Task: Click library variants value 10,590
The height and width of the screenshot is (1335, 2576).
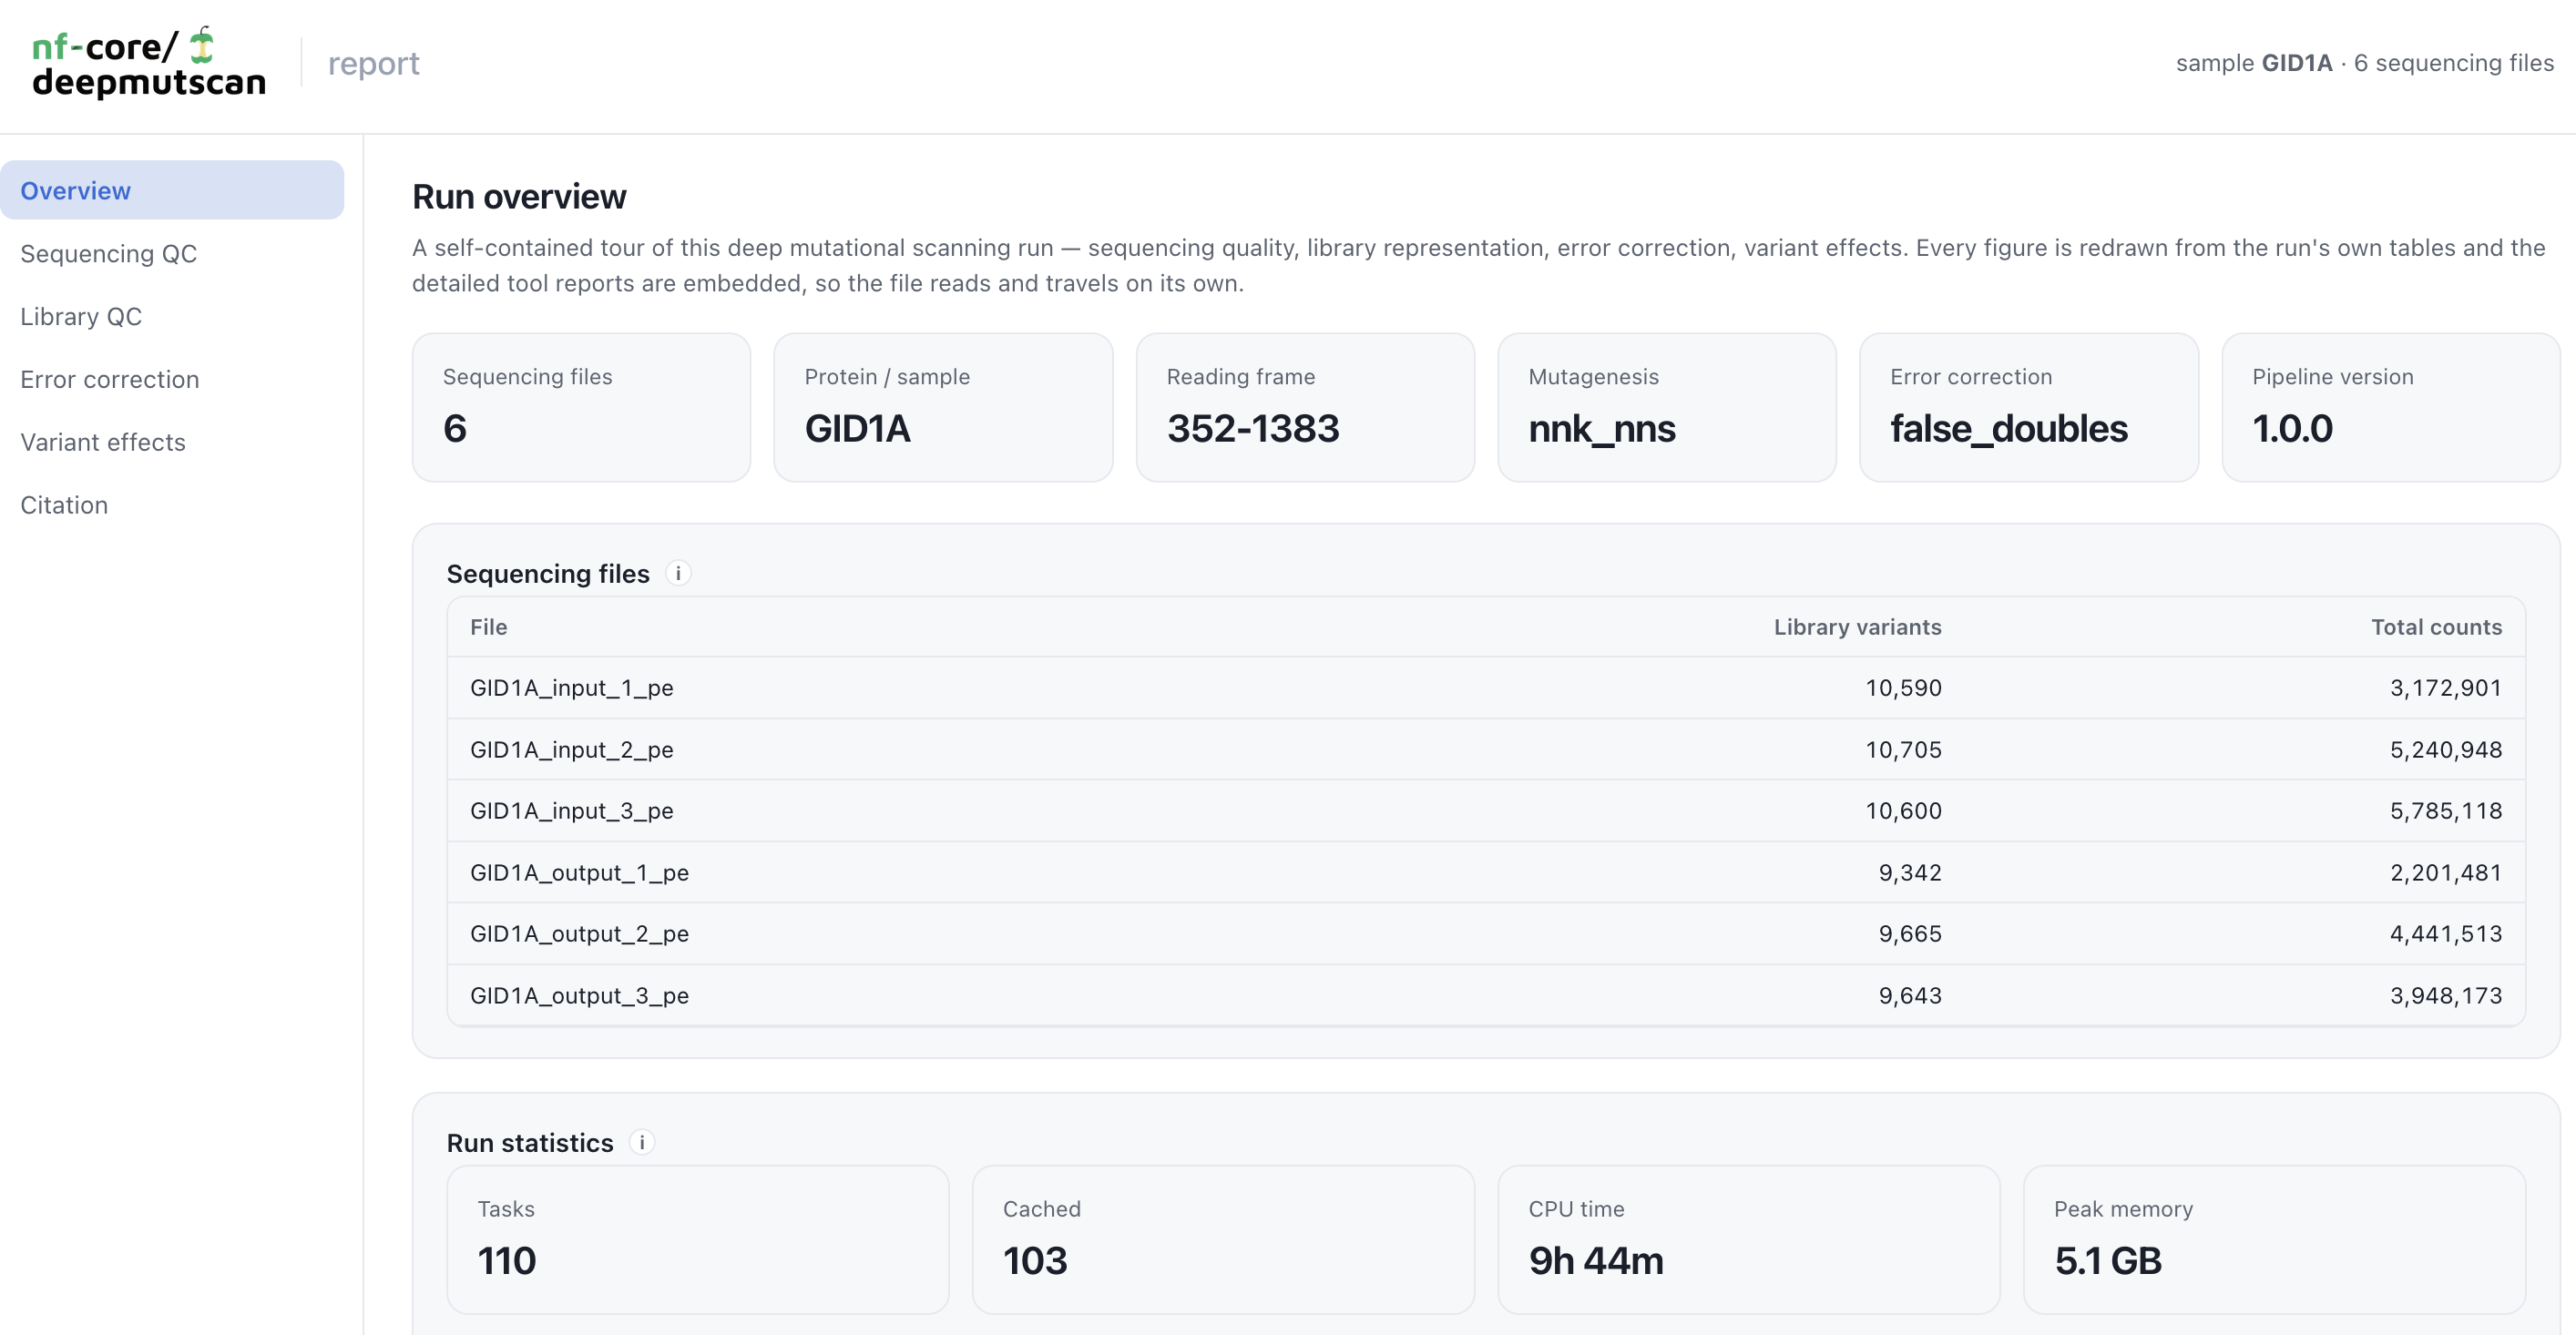Action: click(x=1903, y=688)
